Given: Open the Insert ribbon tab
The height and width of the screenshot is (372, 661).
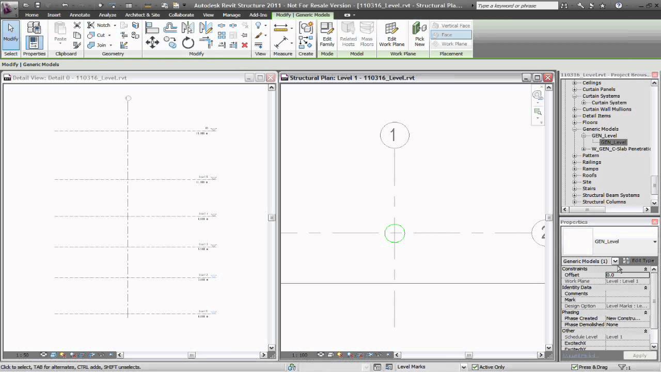Looking at the screenshot, I should (54, 15).
